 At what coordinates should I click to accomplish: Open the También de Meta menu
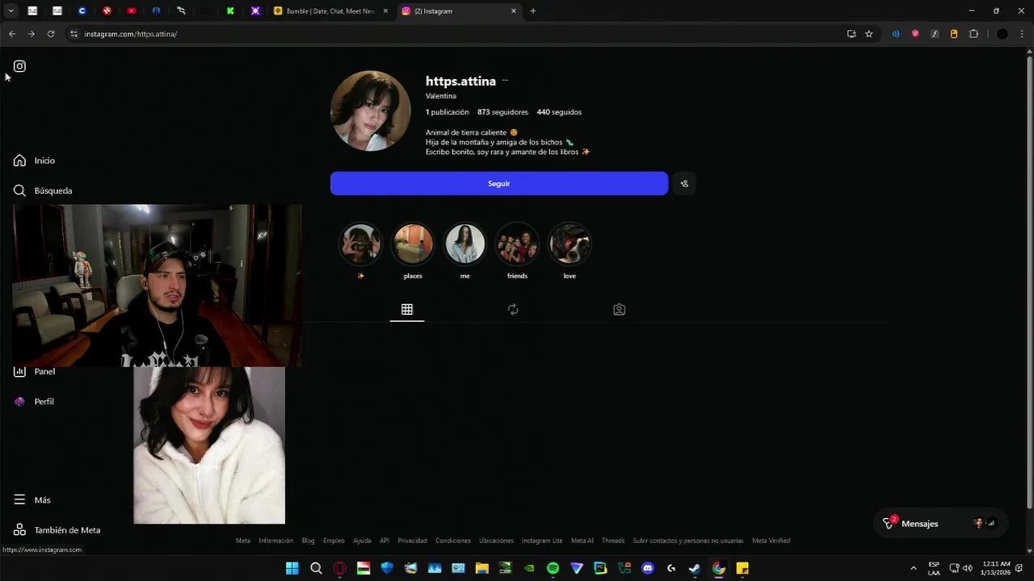tap(57, 530)
